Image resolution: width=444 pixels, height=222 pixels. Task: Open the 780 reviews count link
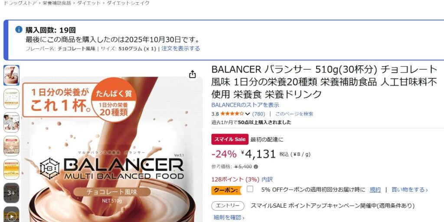258,114
